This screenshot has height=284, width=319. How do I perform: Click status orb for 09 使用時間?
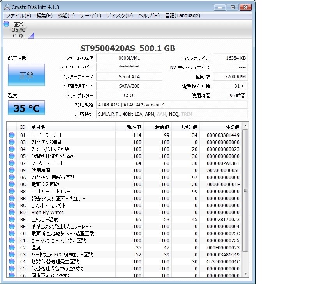point(12,170)
